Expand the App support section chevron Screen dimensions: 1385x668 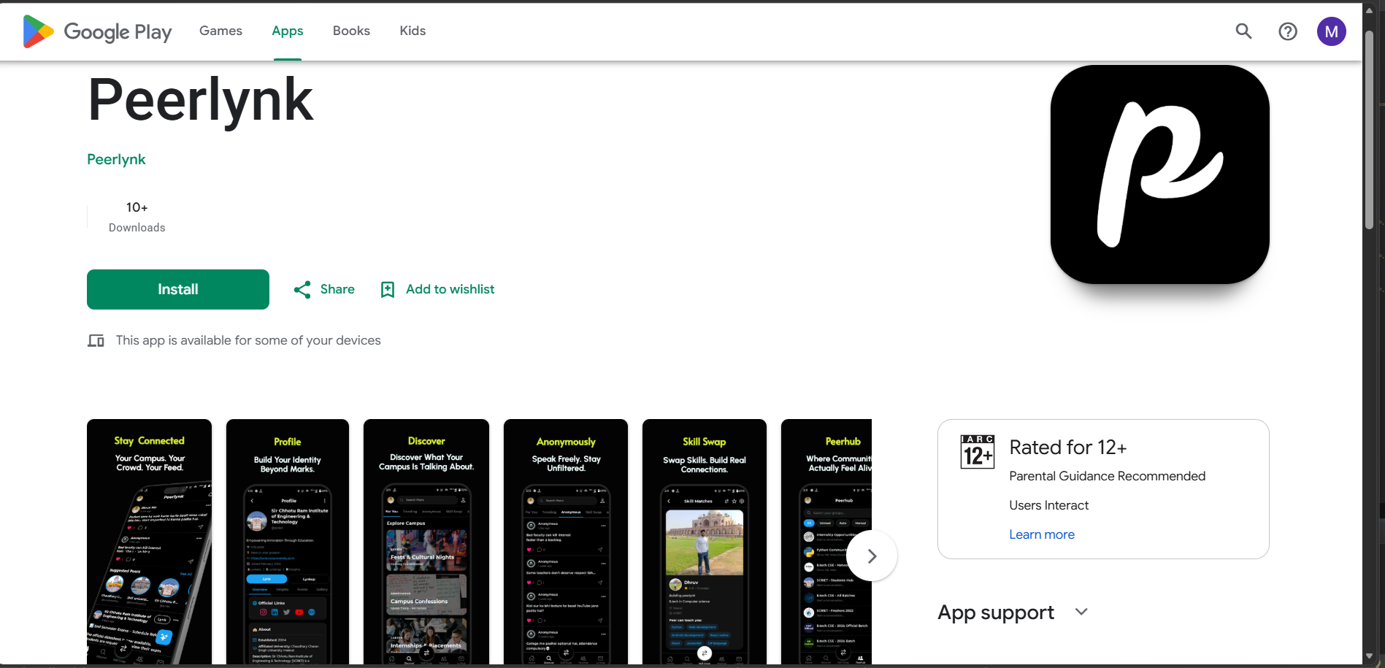(1081, 612)
